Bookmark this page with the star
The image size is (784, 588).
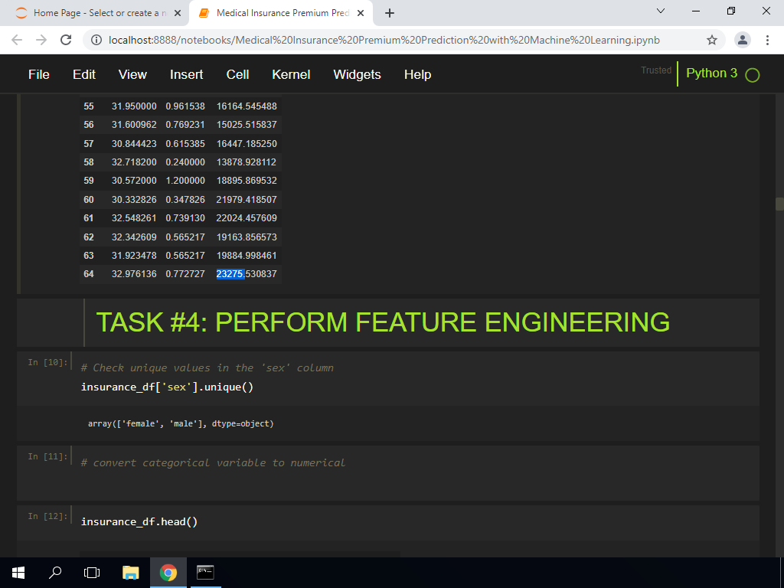click(x=712, y=40)
